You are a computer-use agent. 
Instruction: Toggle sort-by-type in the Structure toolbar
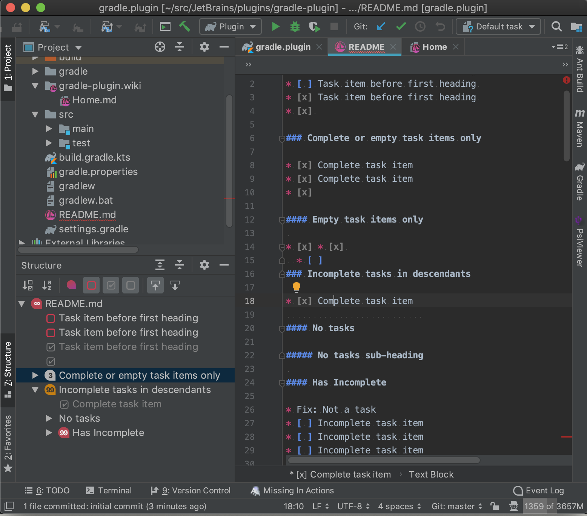[x=27, y=285]
